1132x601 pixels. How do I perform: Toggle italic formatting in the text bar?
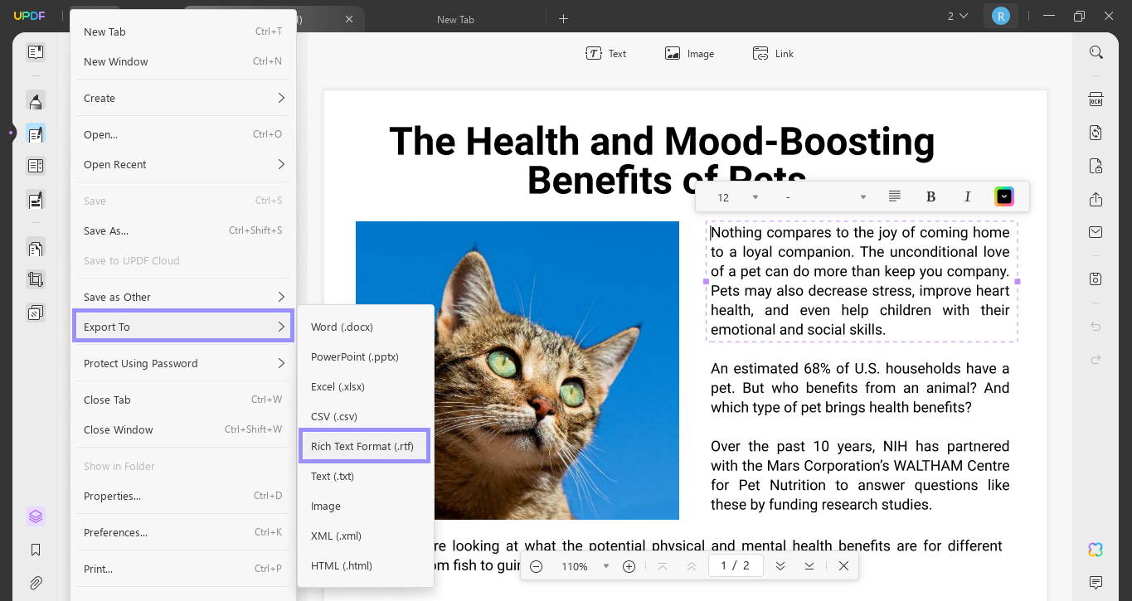coord(967,196)
